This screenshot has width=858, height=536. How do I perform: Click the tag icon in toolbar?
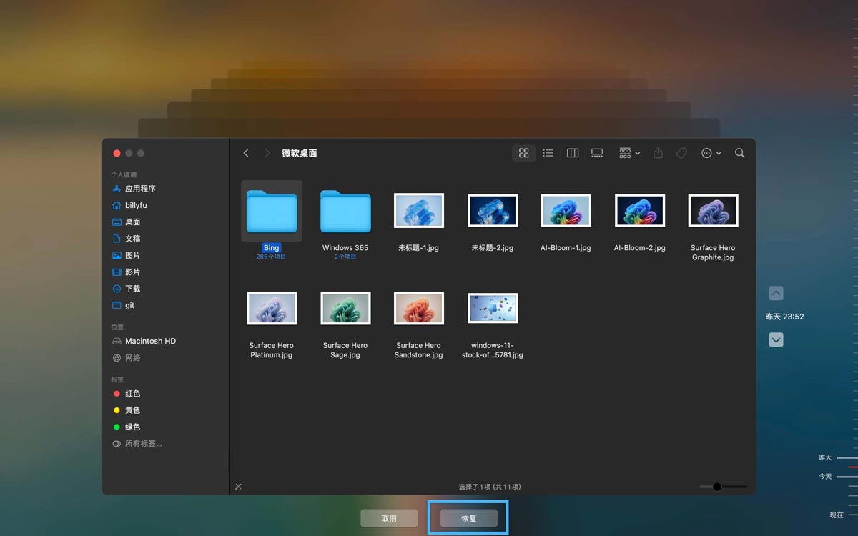coord(681,153)
